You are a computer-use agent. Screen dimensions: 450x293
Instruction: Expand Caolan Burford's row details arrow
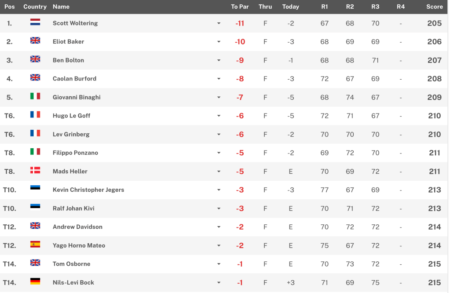(219, 79)
